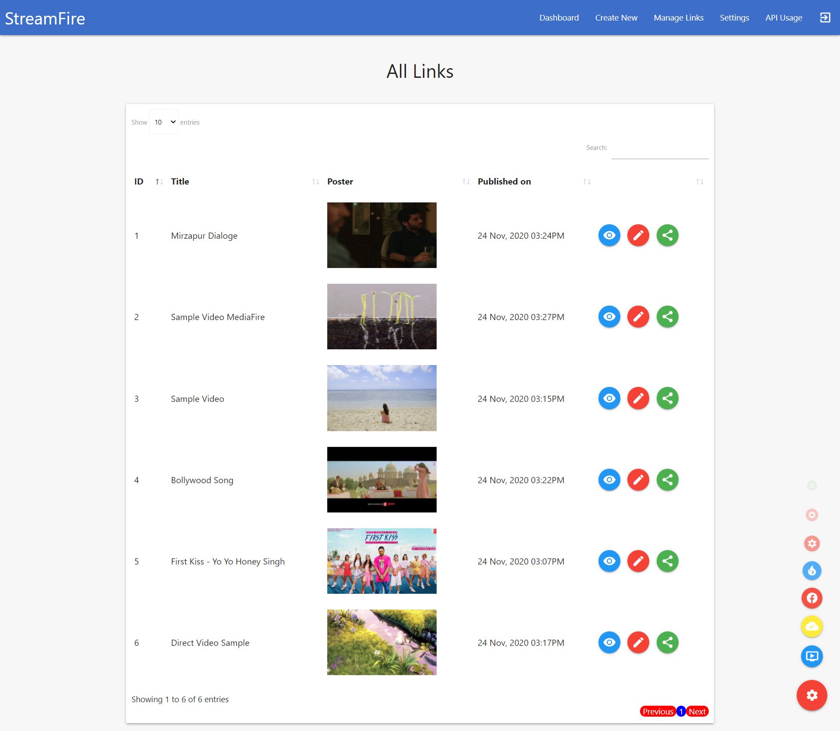View the Mirzapur Dialoge link
Screen dimensions: 840x731
pyautogui.click(x=609, y=235)
